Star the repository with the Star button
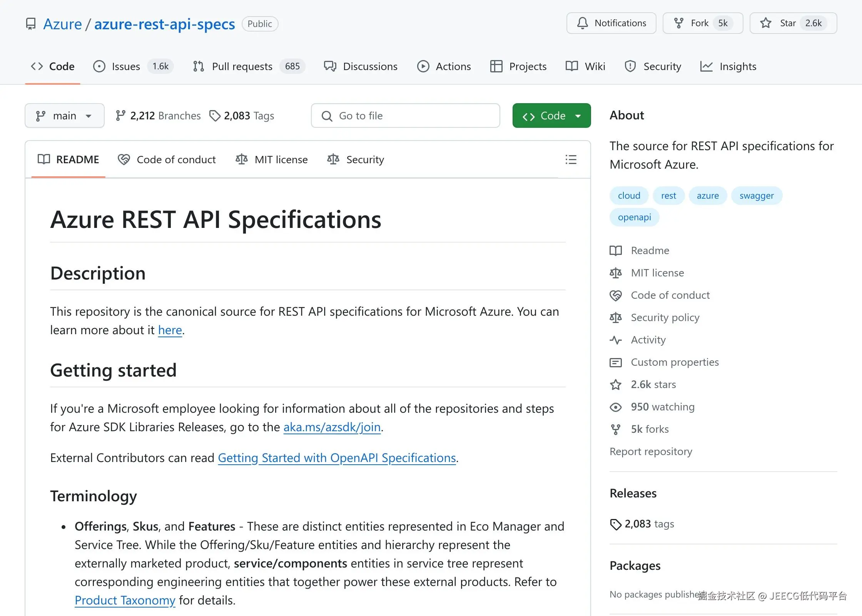 point(793,23)
